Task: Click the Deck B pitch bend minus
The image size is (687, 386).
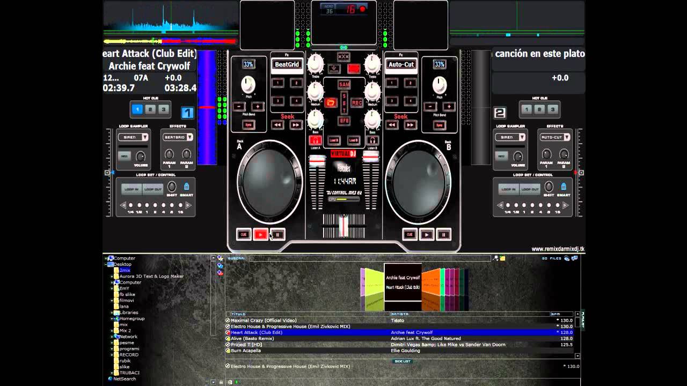Action: [x=431, y=107]
